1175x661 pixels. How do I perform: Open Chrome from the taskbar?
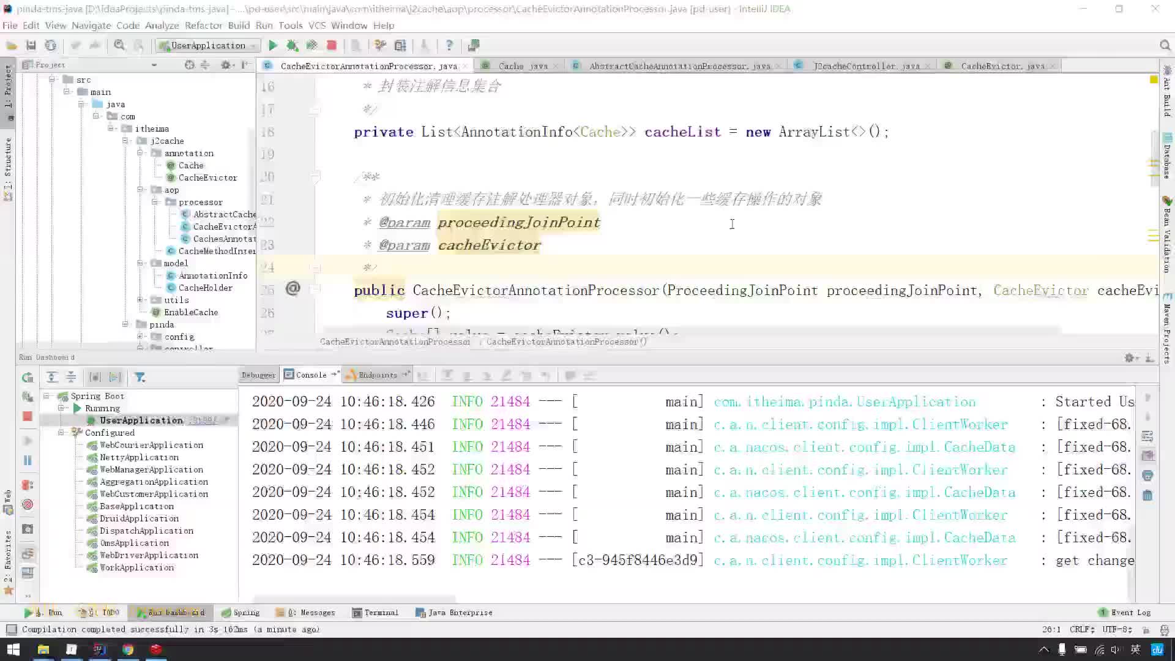tap(128, 649)
